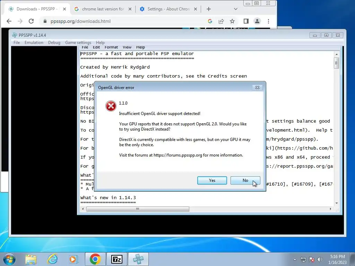The image size is (355, 266).
Task: Click No in OpenGL driver error dialog
Action: click(245, 180)
